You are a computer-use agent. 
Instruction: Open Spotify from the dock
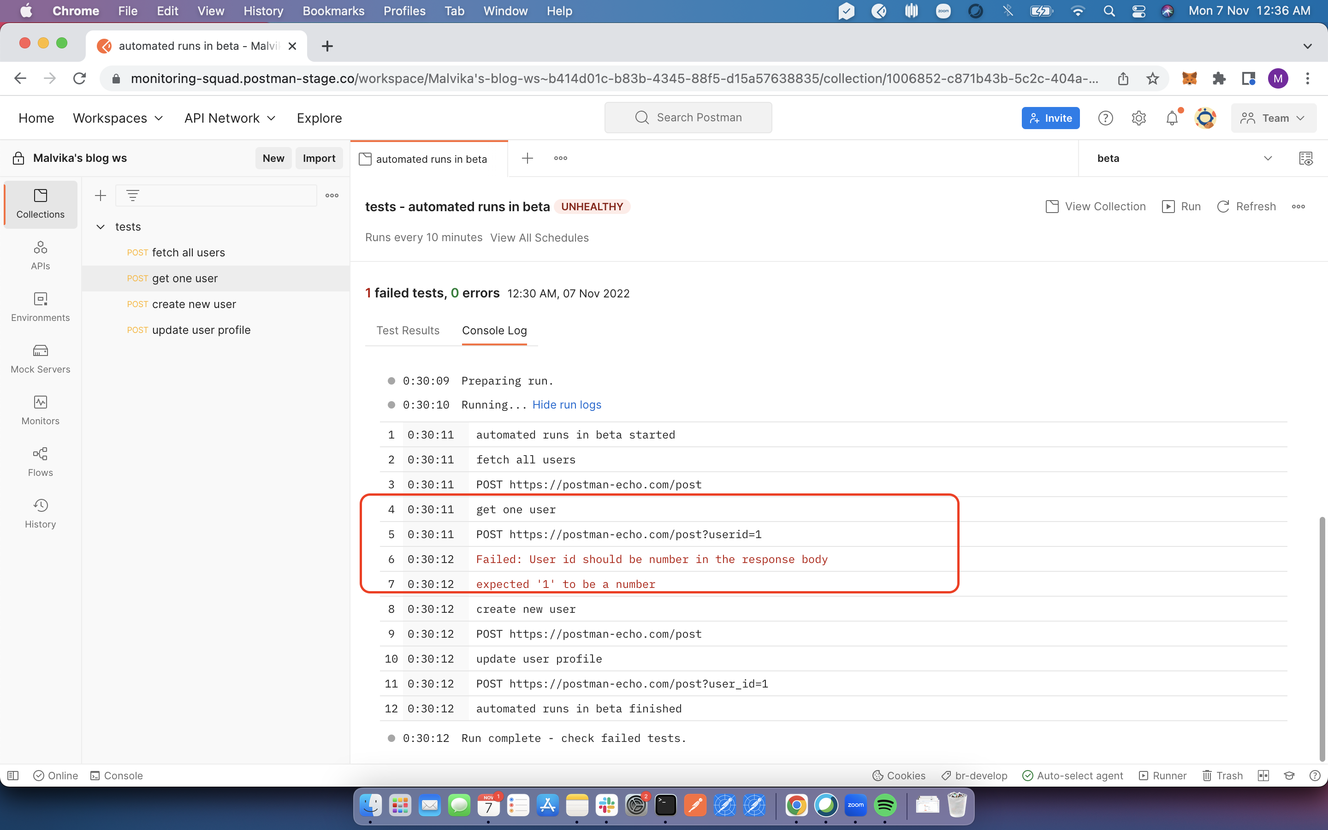click(885, 805)
